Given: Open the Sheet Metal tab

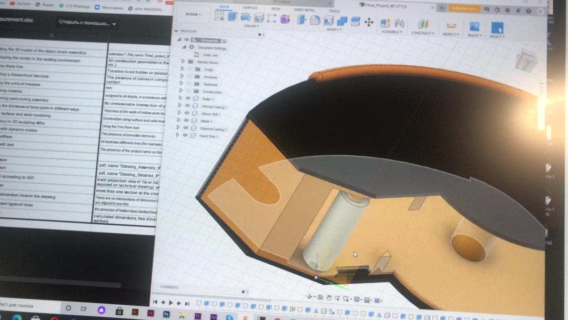Looking at the screenshot, I should click(303, 9).
